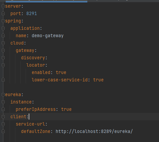Click the demo-gateway name value

48,36
